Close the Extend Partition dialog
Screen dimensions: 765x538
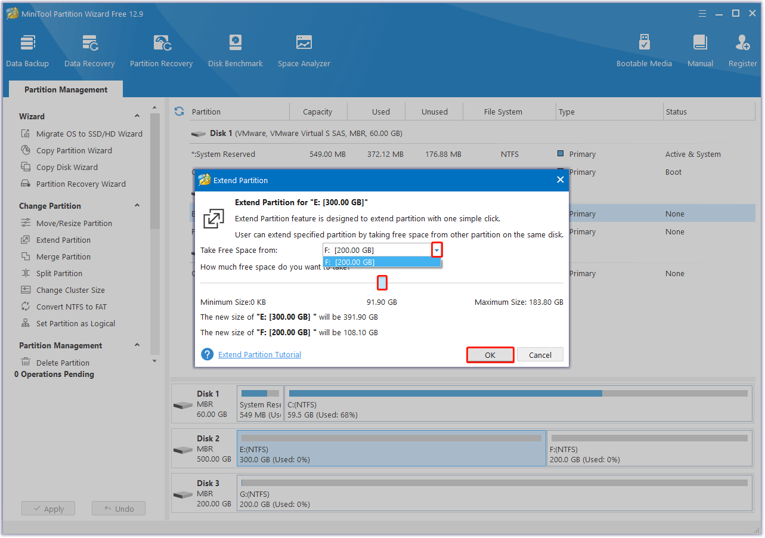pos(560,180)
